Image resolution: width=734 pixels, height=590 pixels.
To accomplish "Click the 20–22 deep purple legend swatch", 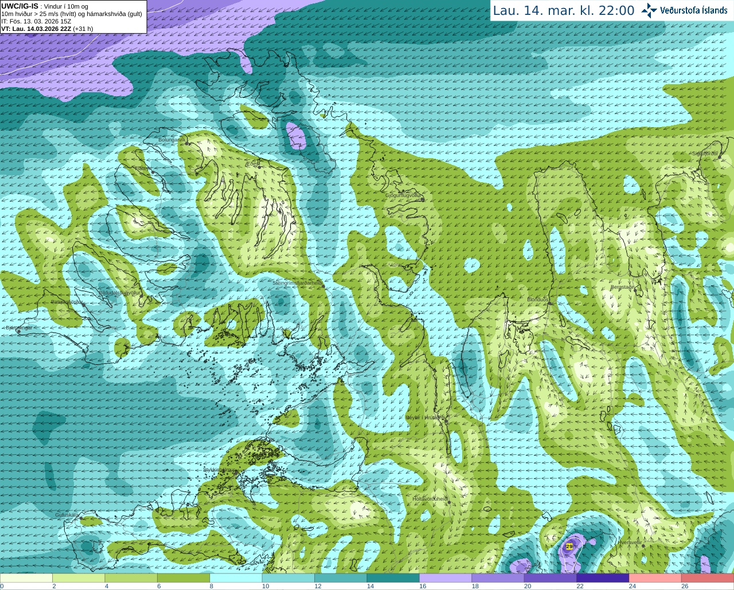I will pyautogui.click(x=550, y=578).
